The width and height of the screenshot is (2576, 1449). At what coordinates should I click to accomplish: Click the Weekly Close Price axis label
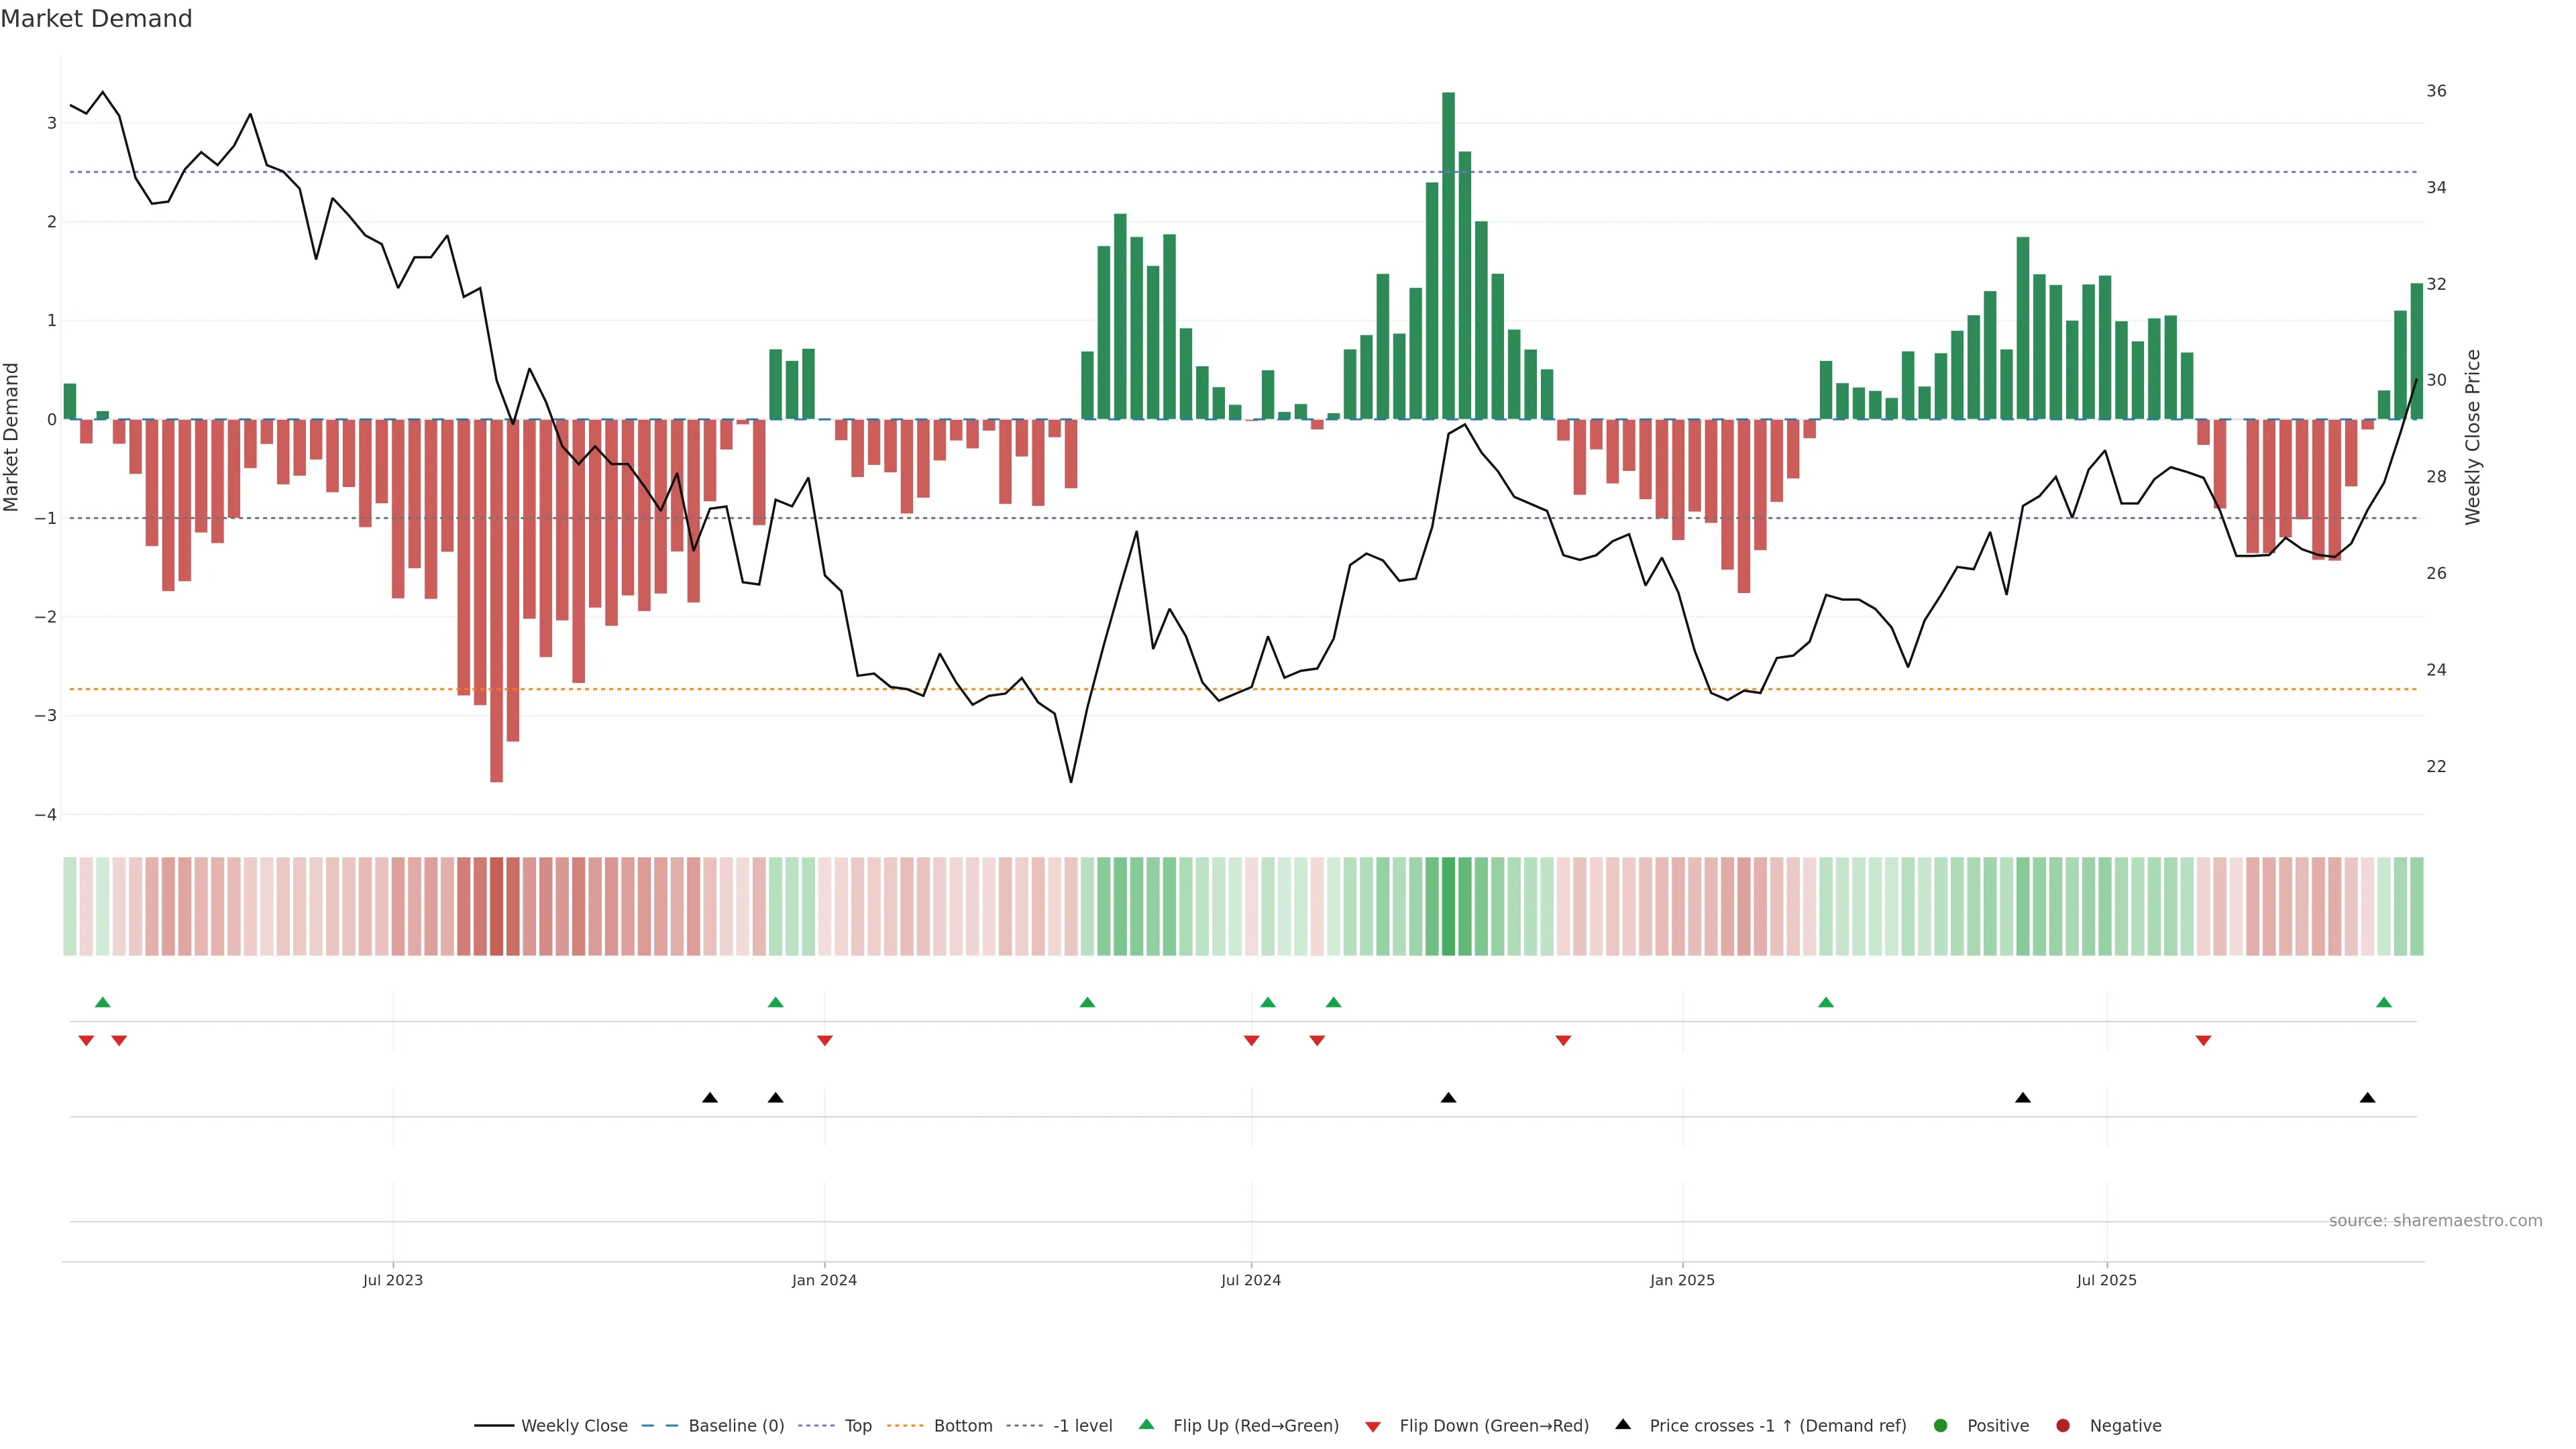(x=2473, y=437)
